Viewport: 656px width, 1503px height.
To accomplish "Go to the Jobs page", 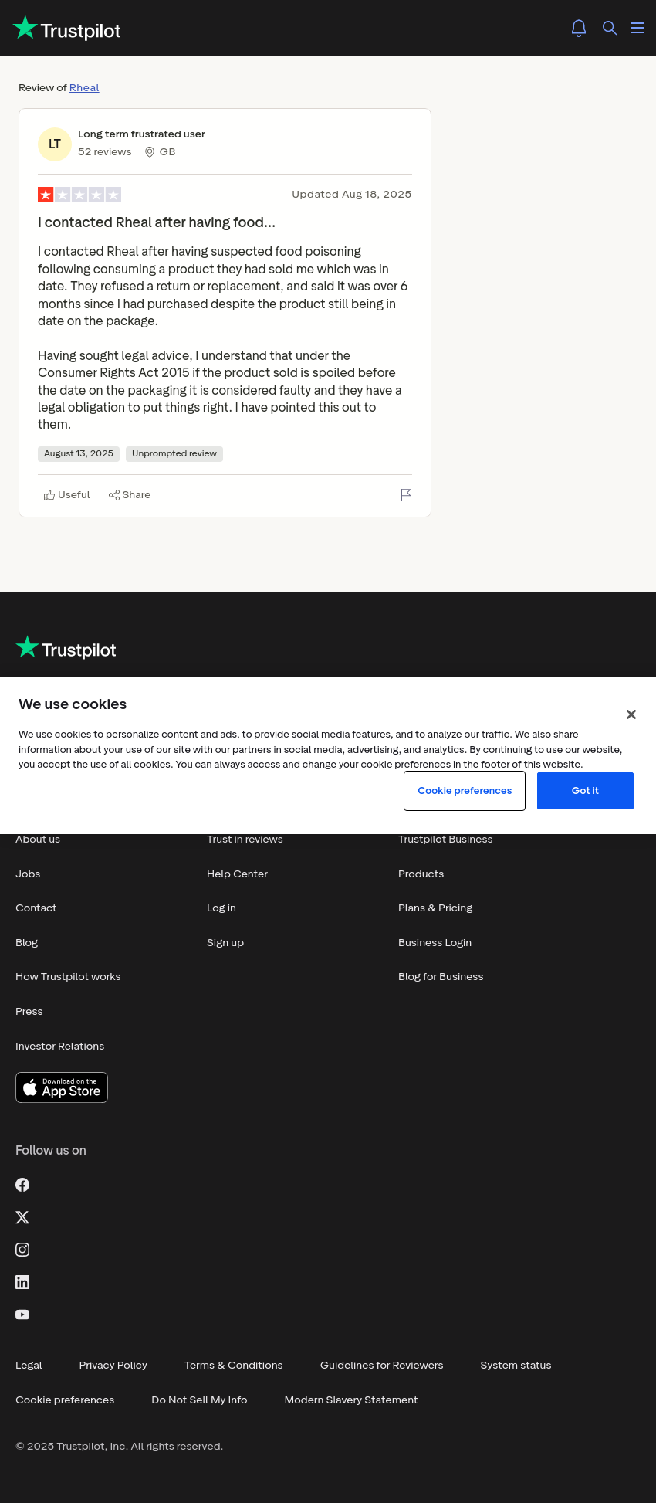I will point(28,874).
